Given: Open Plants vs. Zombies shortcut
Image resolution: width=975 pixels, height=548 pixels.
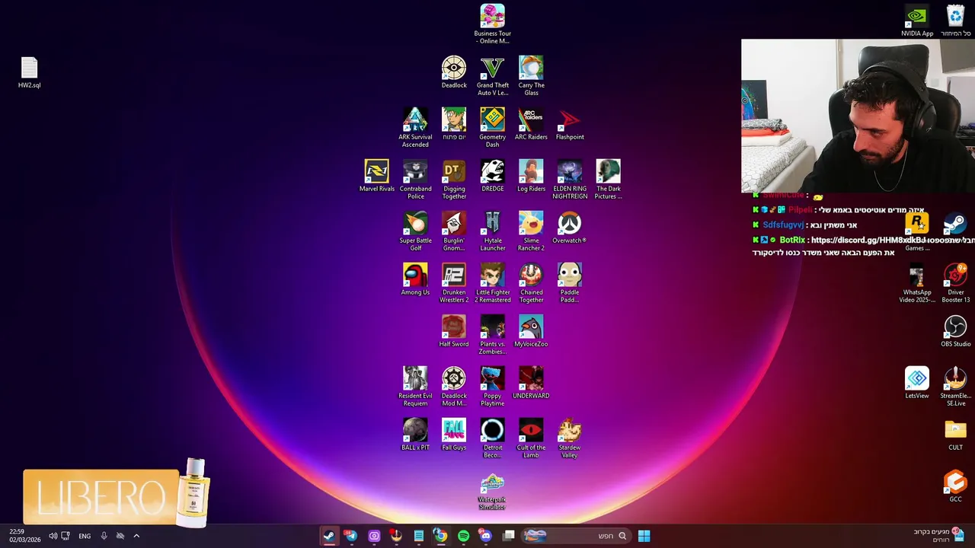Looking at the screenshot, I should pos(492,335).
